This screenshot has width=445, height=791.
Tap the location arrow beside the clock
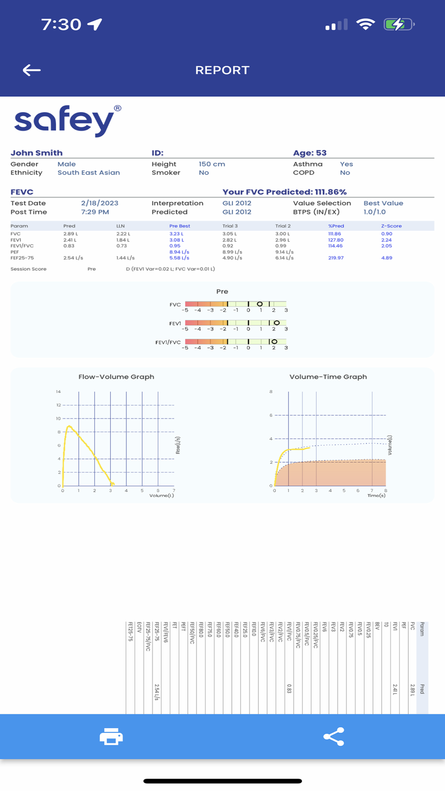pos(95,24)
